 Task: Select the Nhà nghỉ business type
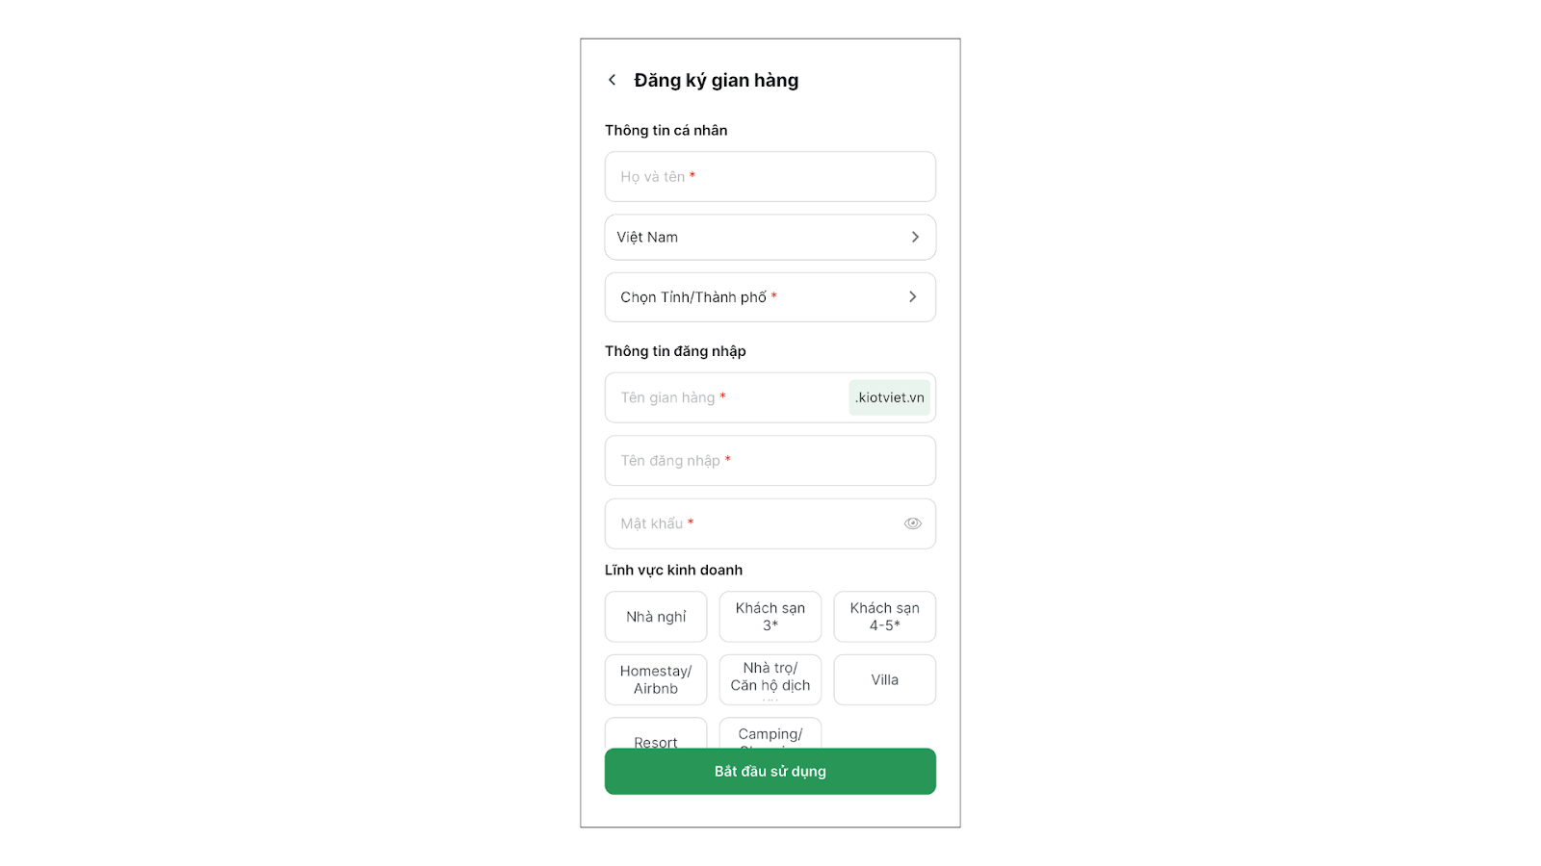pos(656,617)
